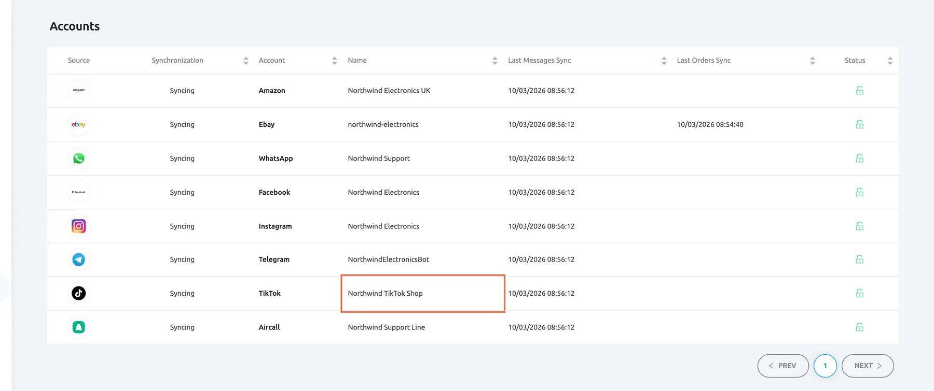Go to previous page with PREV button
The height and width of the screenshot is (391, 934).
click(783, 366)
